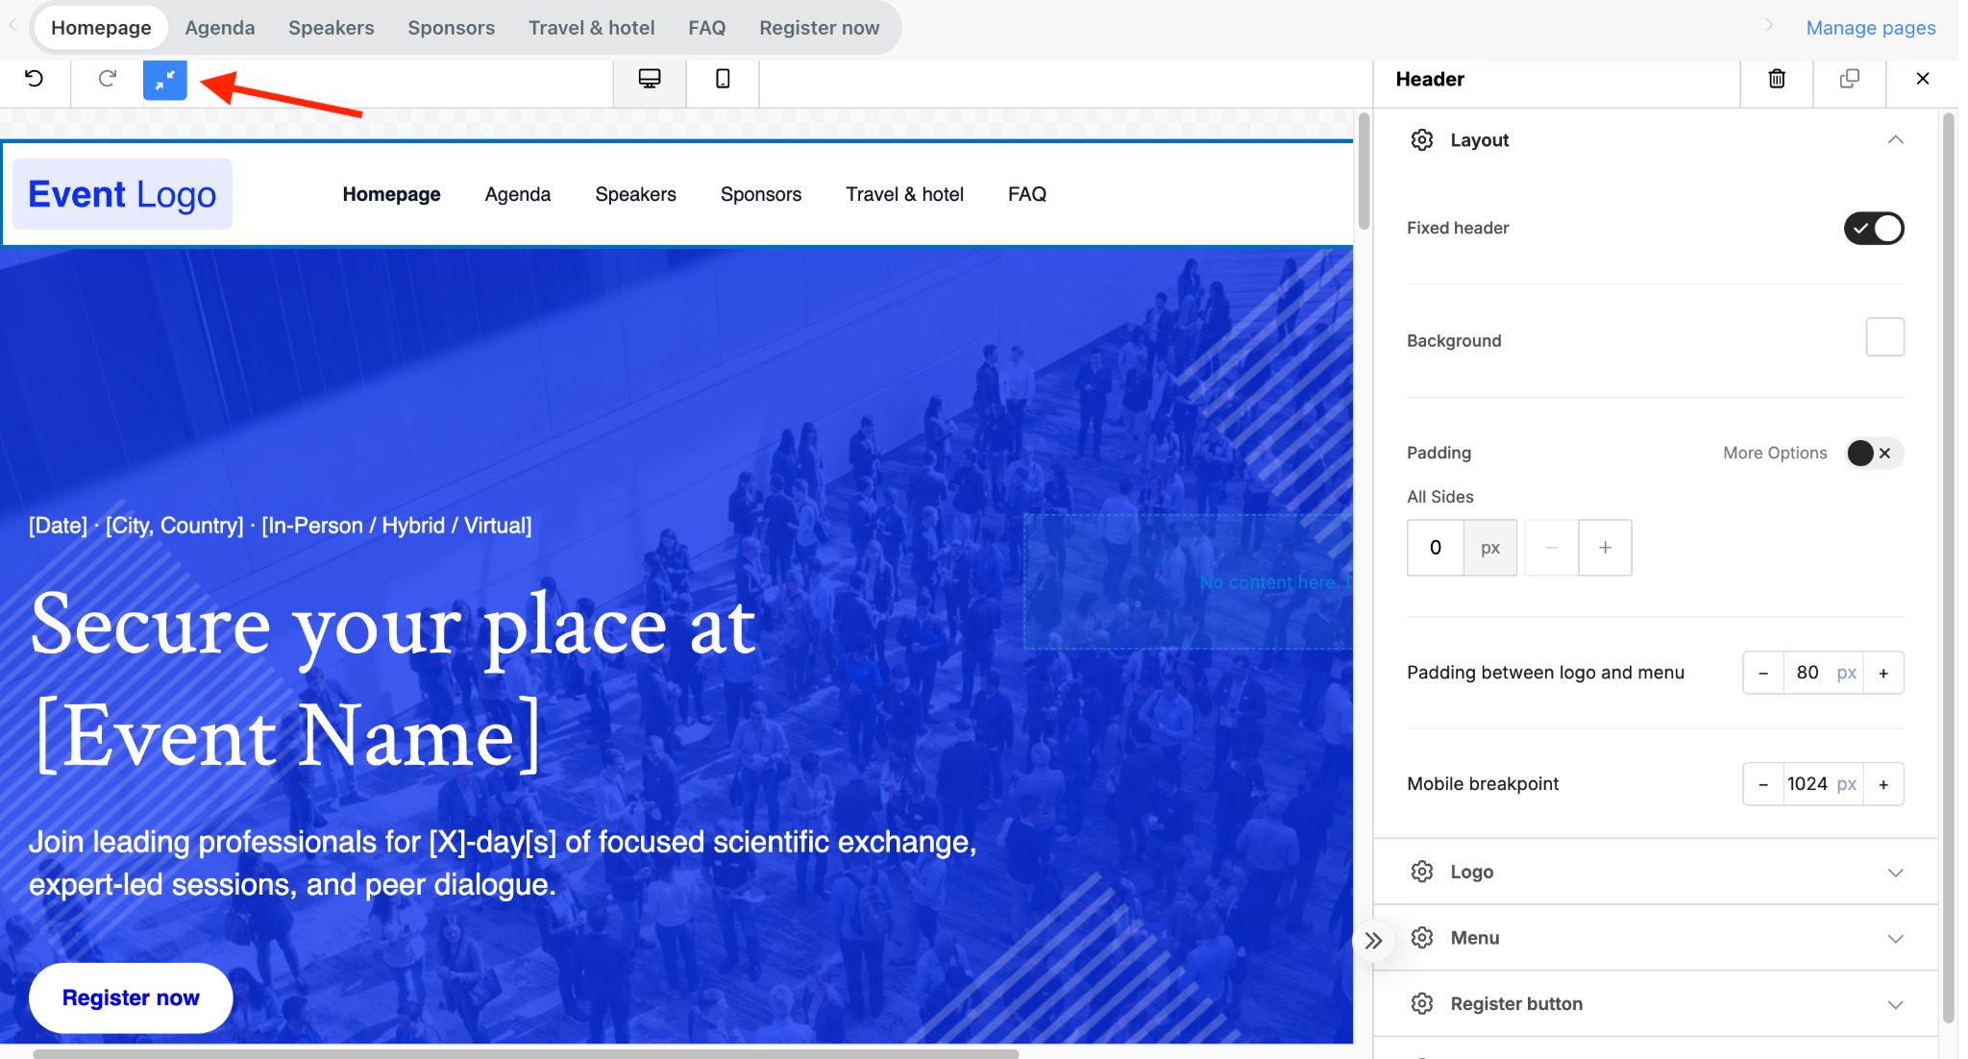Open the Register now page tab
Viewport: 1968px width, 1059px height.
pos(820,28)
